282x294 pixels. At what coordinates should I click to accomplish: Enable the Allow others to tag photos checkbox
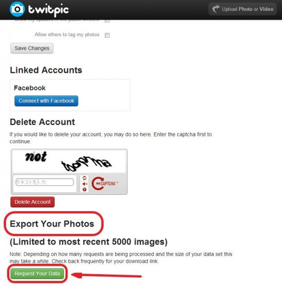[x=107, y=35]
